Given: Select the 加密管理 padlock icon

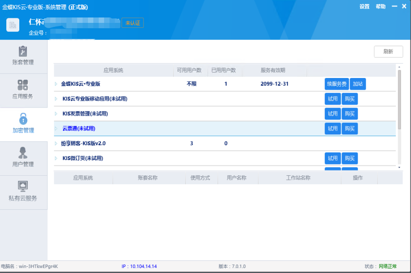Looking at the screenshot, I should [23, 119].
